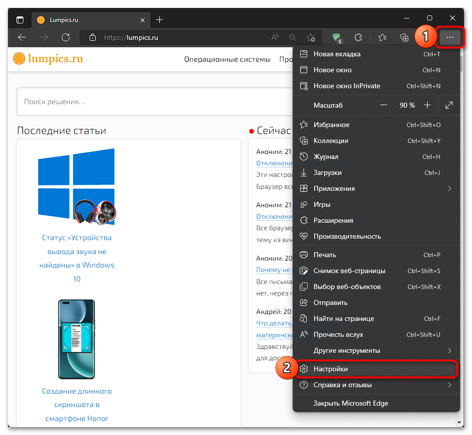
Task: Click the zoom out magnifier in address bar
Action: (293, 37)
